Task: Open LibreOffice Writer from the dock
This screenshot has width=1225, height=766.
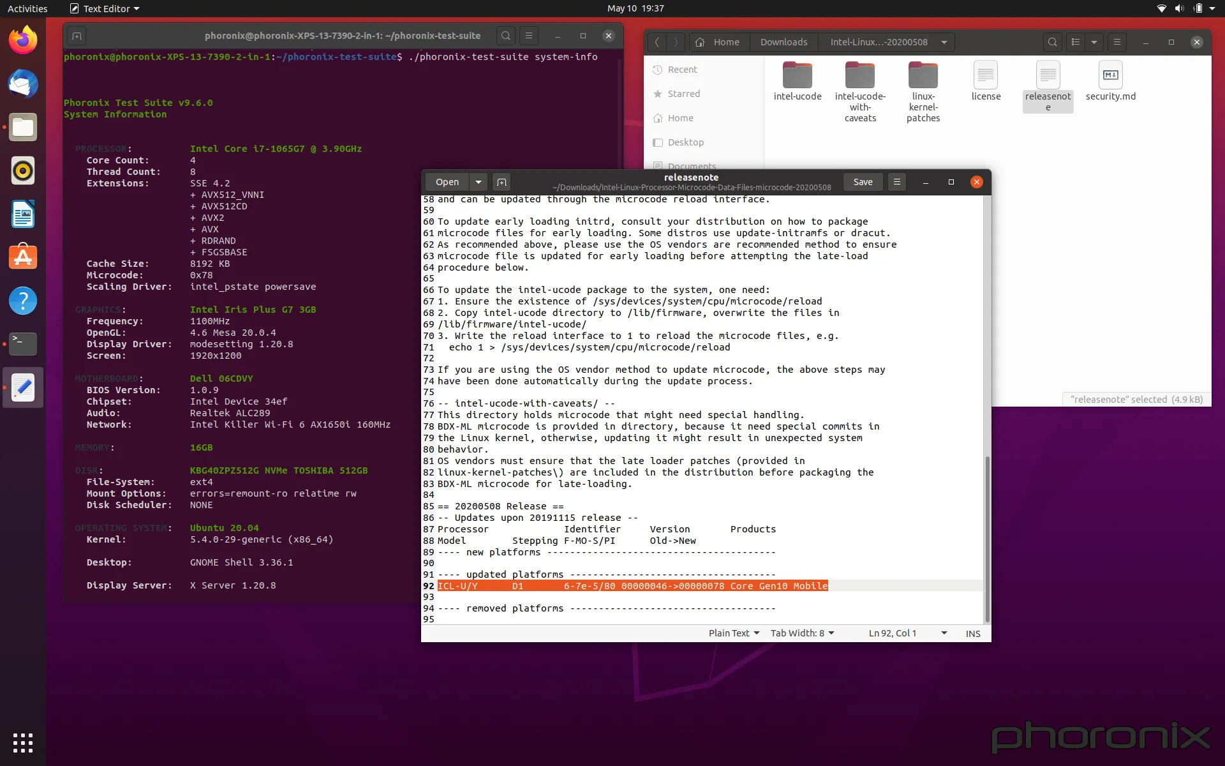Action: click(22, 214)
